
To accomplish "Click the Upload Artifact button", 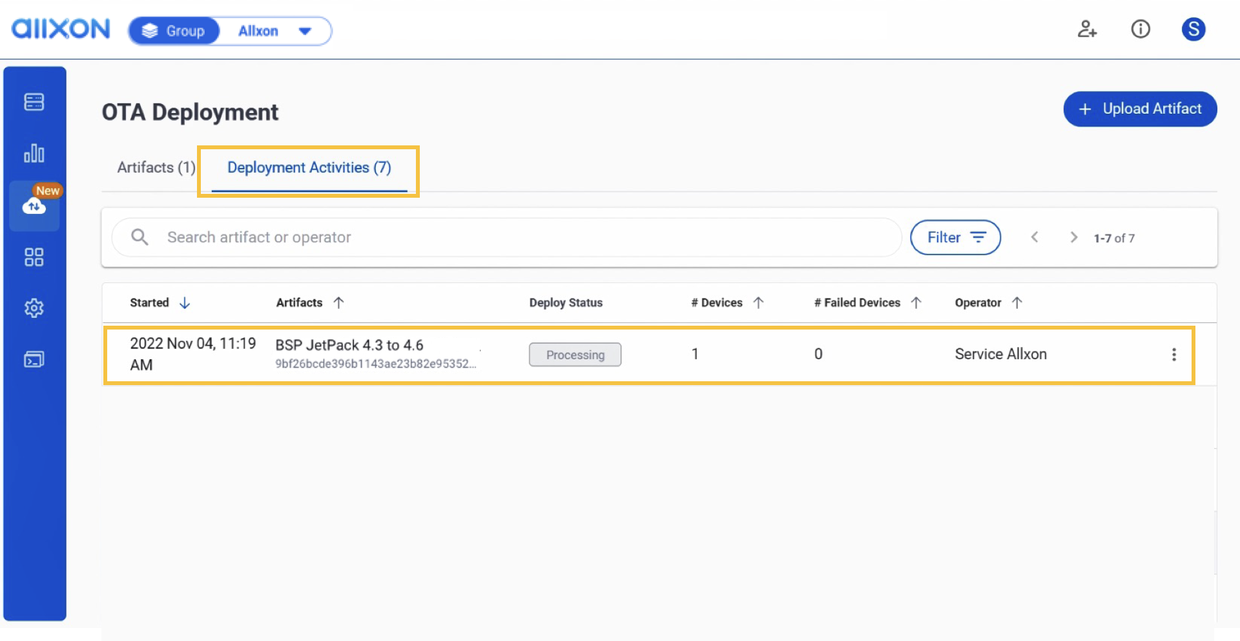I will point(1140,109).
